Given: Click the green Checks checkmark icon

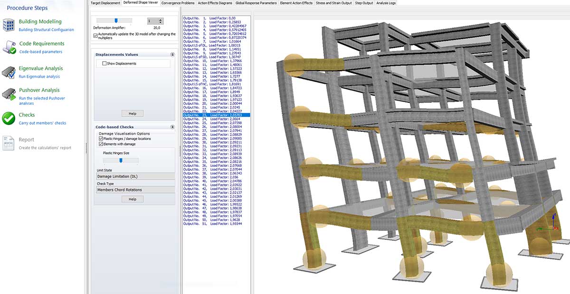Looking at the screenshot, I should point(9,119).
